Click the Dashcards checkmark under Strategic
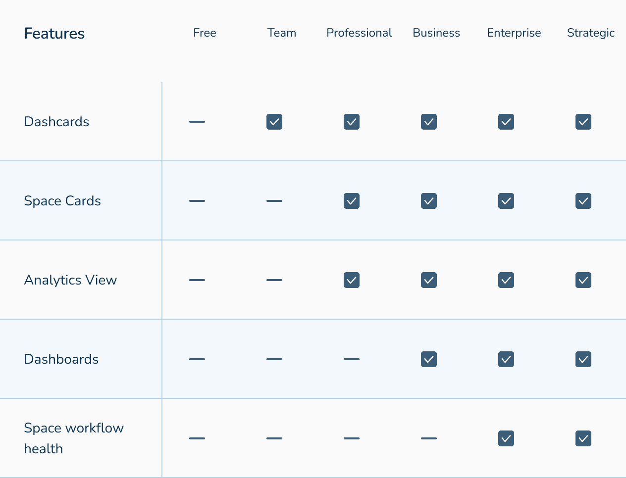This screenshot has width=626, height=478. (x=583, y=122)
